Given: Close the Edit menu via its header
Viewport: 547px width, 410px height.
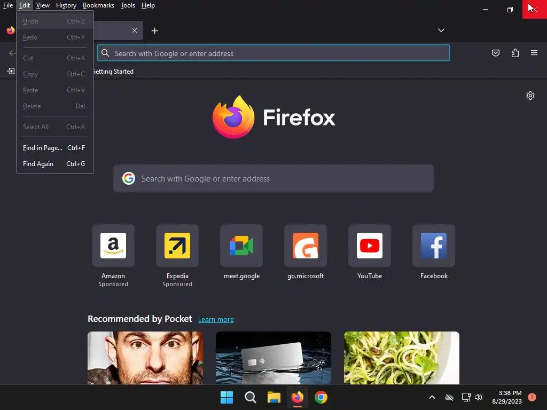Looking at the screenshot, I should click(25, 5).
